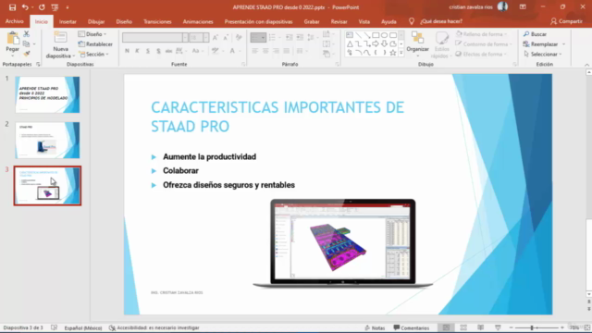Switch to reading view
592x333 pixels.
coord(480,327)
